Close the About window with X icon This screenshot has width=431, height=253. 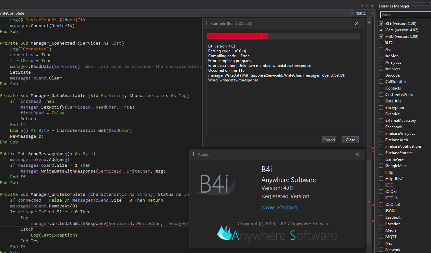[x=357, y=154]
